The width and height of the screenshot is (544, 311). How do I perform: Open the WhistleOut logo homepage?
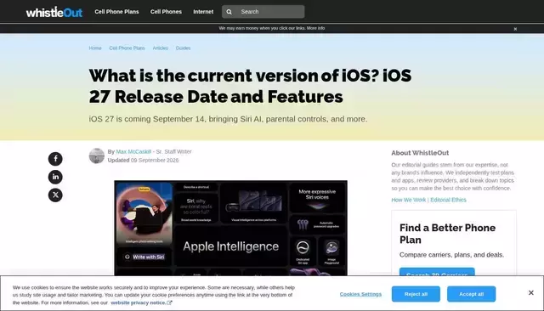point(54,12)
